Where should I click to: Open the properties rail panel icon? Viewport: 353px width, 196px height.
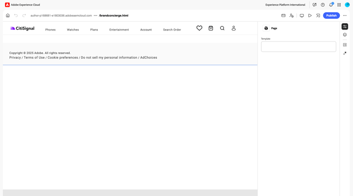(345, 26)
